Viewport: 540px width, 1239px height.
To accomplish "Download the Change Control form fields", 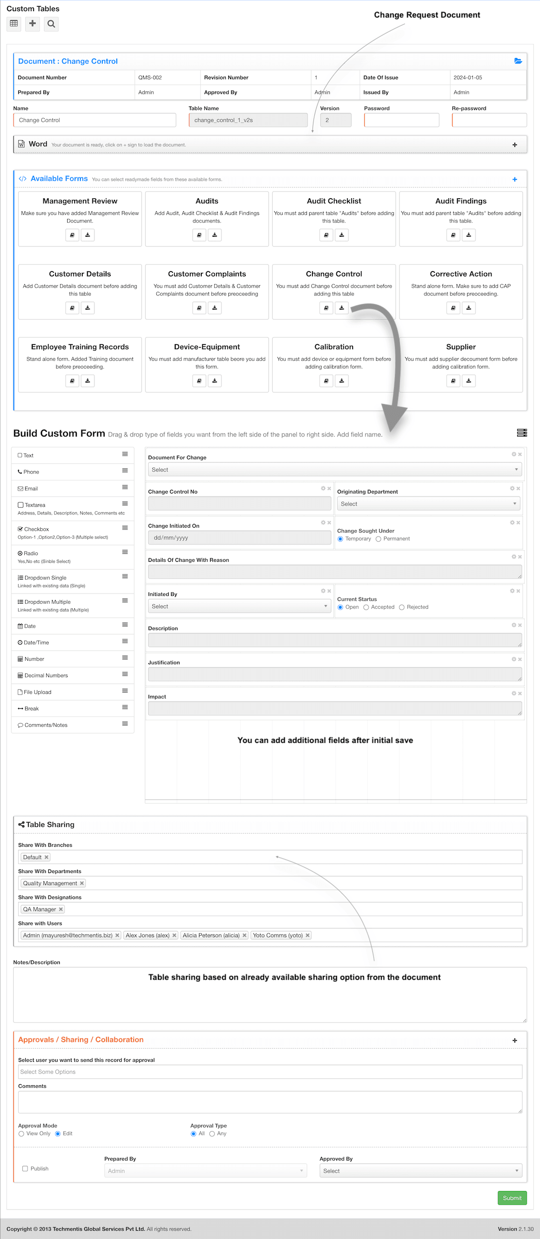I will 341,308.
